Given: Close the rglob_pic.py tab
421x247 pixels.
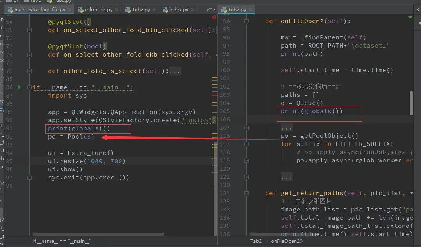Looking at the screenshot, I should tap(116, 9).
